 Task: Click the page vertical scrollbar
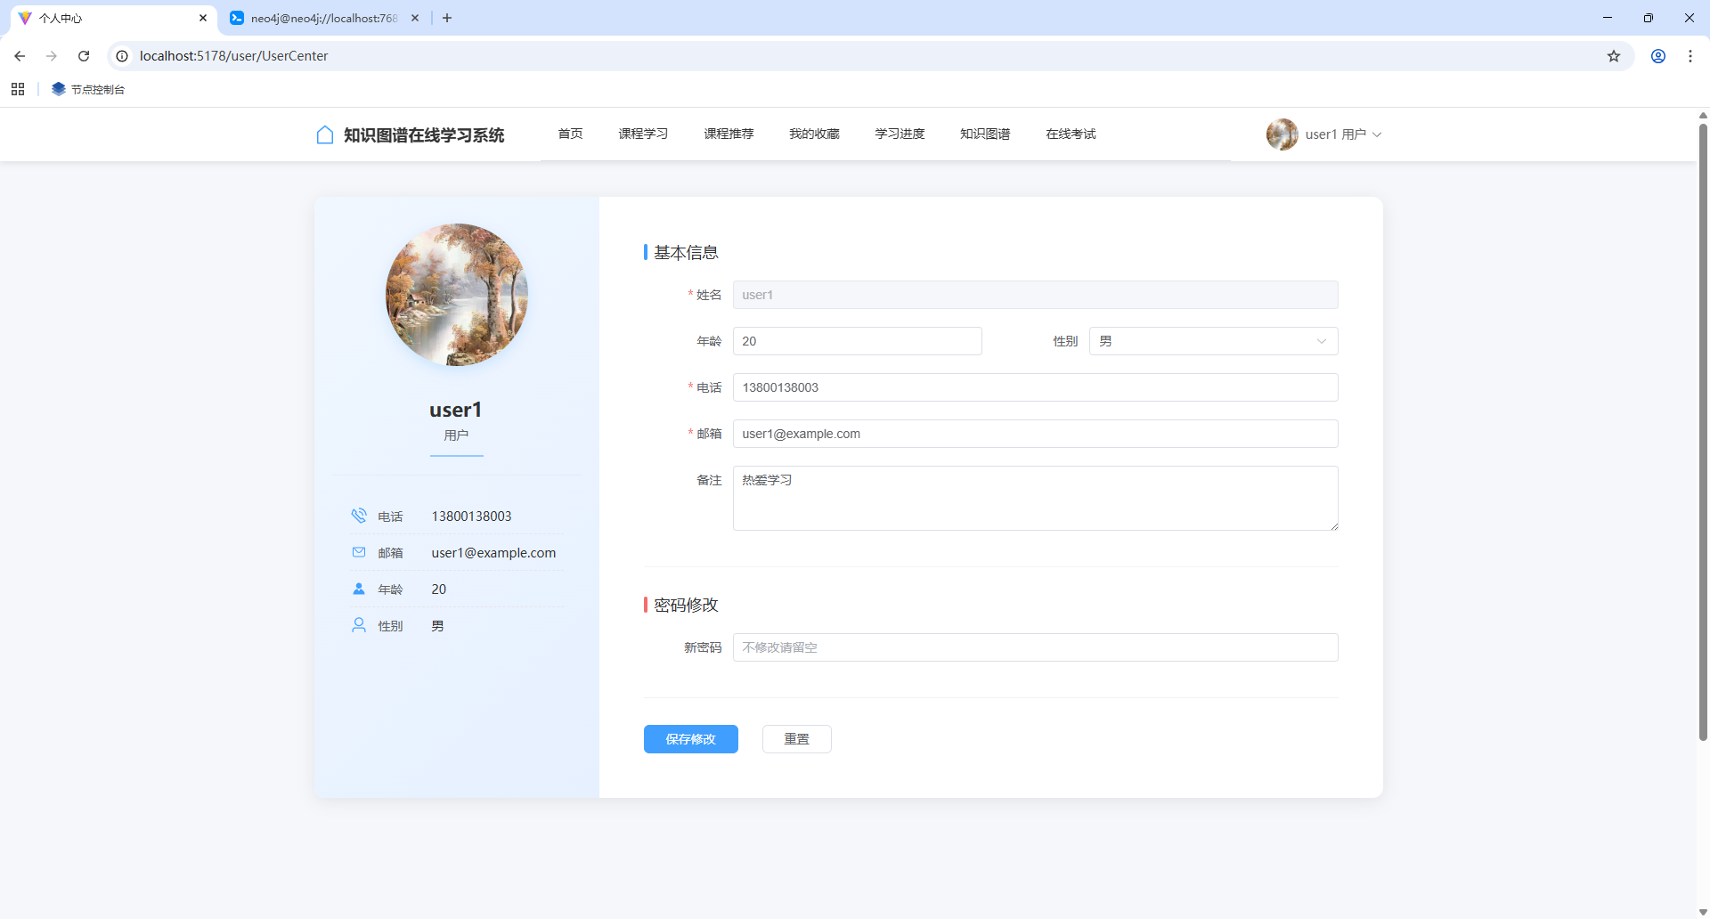tap(1703, 432)
